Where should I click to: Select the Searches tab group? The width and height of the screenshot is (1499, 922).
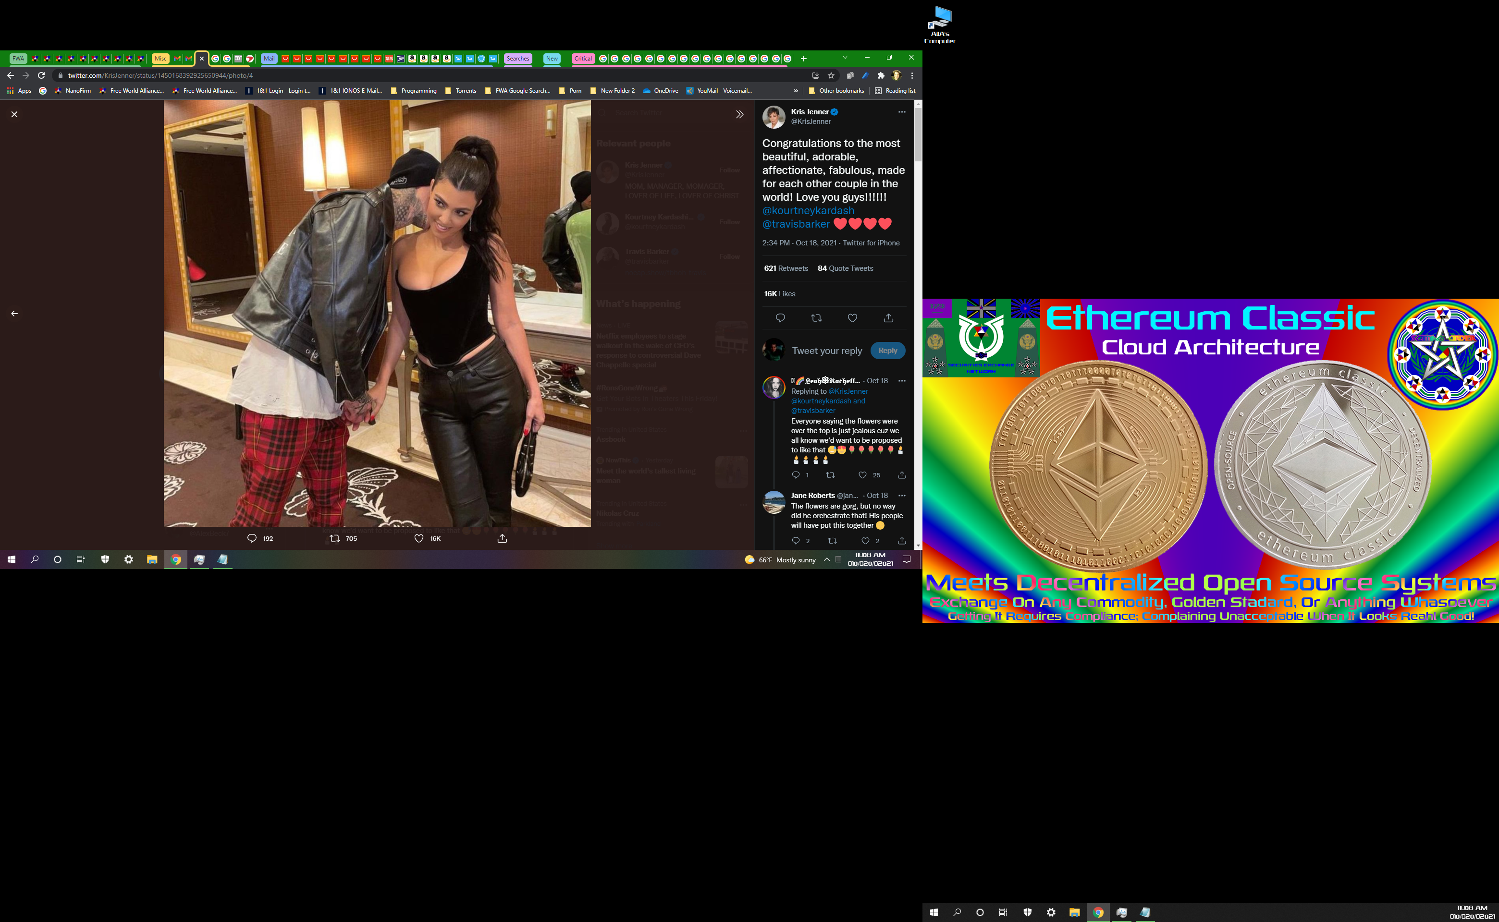click(x=517, y=59)
